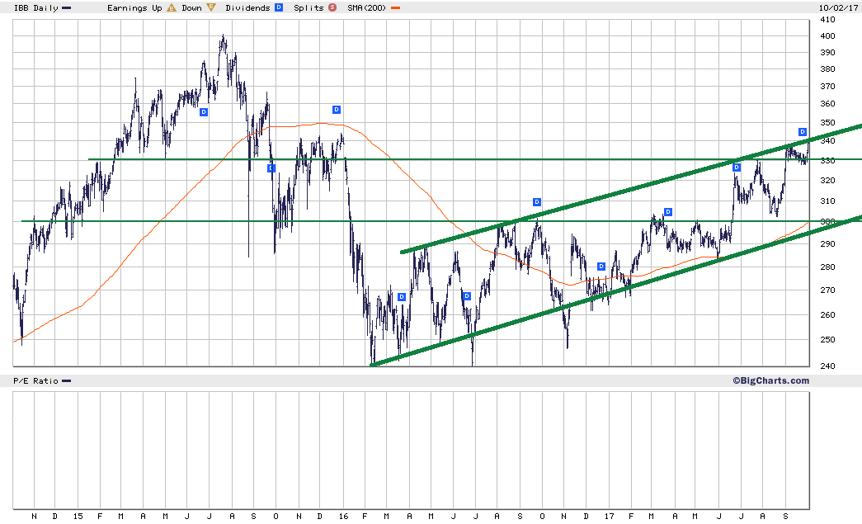Click the 350 price axis label

tap(827, 123)
